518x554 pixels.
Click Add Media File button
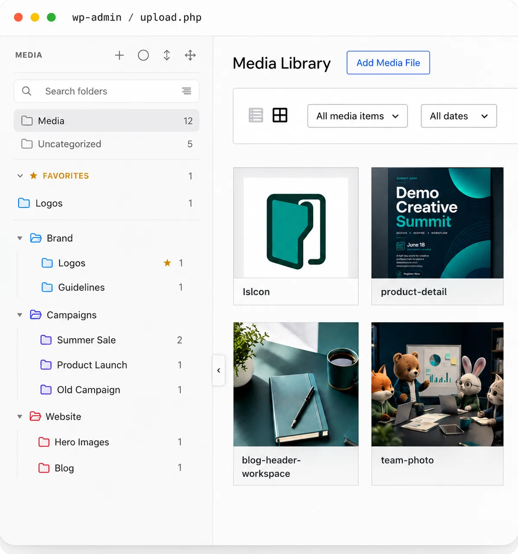click(388, 63)
